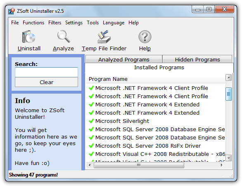
Task: Open the Settings menu
Action: tap(74, 23)
